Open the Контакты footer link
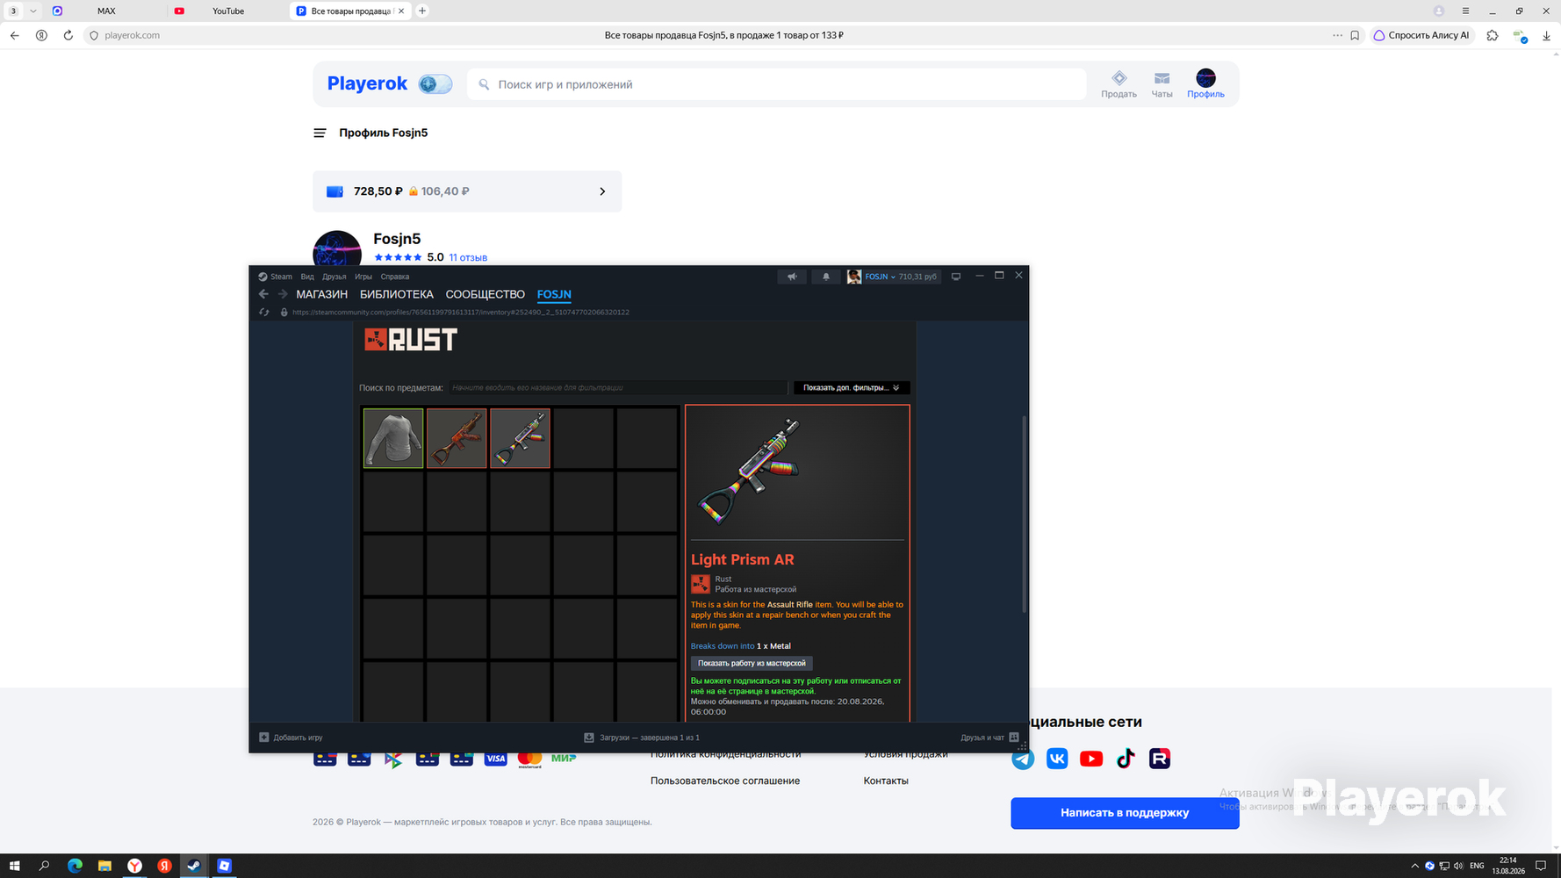This screenshot has height=878, width=1561. pos(886,781)
